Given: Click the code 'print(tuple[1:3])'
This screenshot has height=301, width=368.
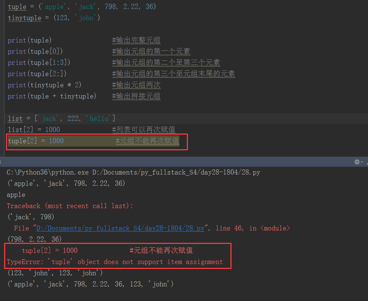Looking at the screenshot, I should [39, 63].
